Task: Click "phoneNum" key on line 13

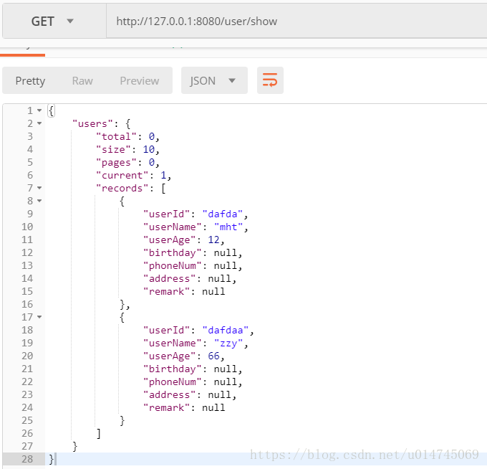Action: click(x=173, y=265)
